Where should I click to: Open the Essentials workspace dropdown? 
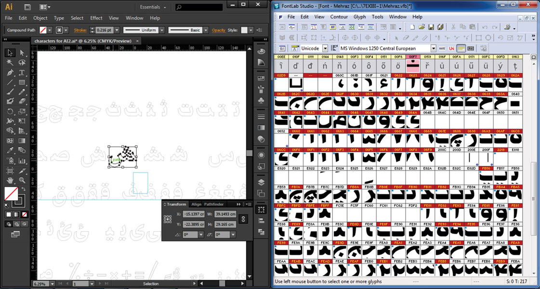[x=153, y=7]
